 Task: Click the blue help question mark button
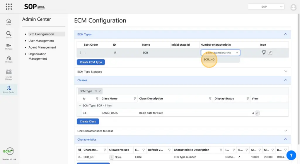point(291,156)
